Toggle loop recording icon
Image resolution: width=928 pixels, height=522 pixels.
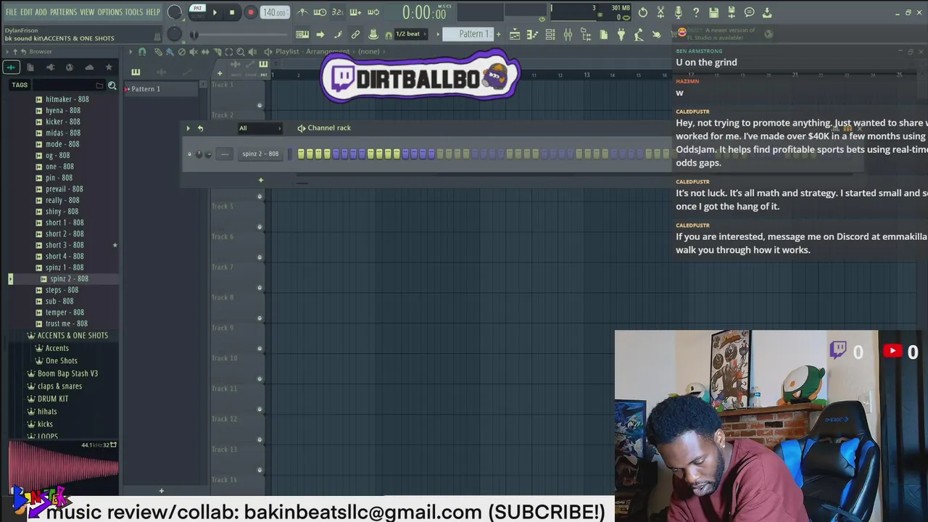coord(373,12)
